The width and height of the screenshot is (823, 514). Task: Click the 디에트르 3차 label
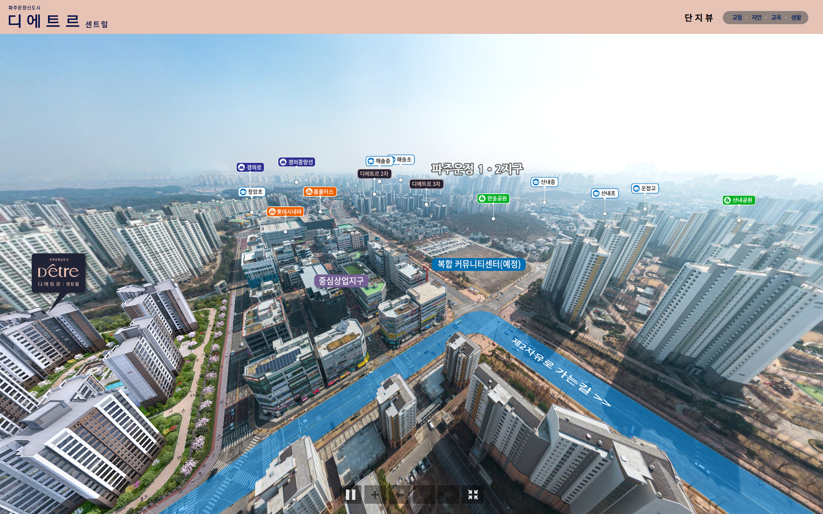click(x=426, y=184)
